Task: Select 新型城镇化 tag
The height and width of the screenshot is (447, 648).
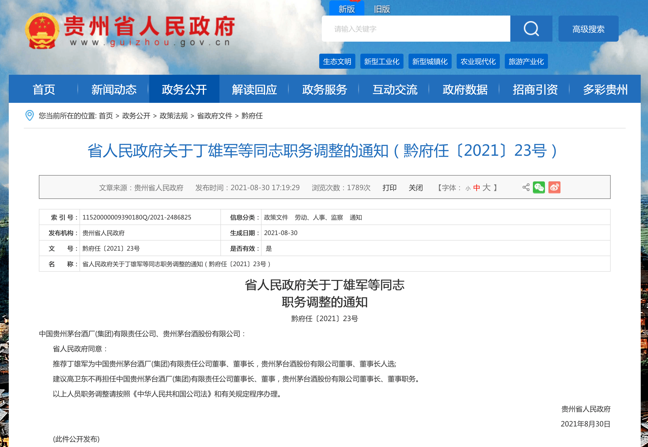Action: (x=430, y=61)
